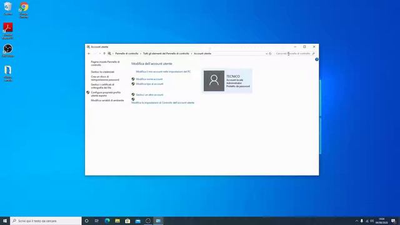Maximize the Account utente window
The image size is (400, 225).
[304, 47]
